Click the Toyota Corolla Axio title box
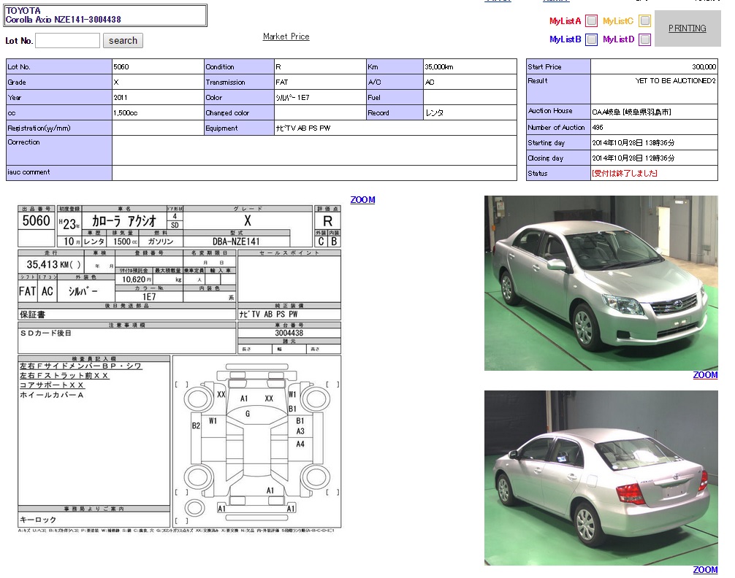735x578 pixels. pyautogui.click(x=105, y=15)
